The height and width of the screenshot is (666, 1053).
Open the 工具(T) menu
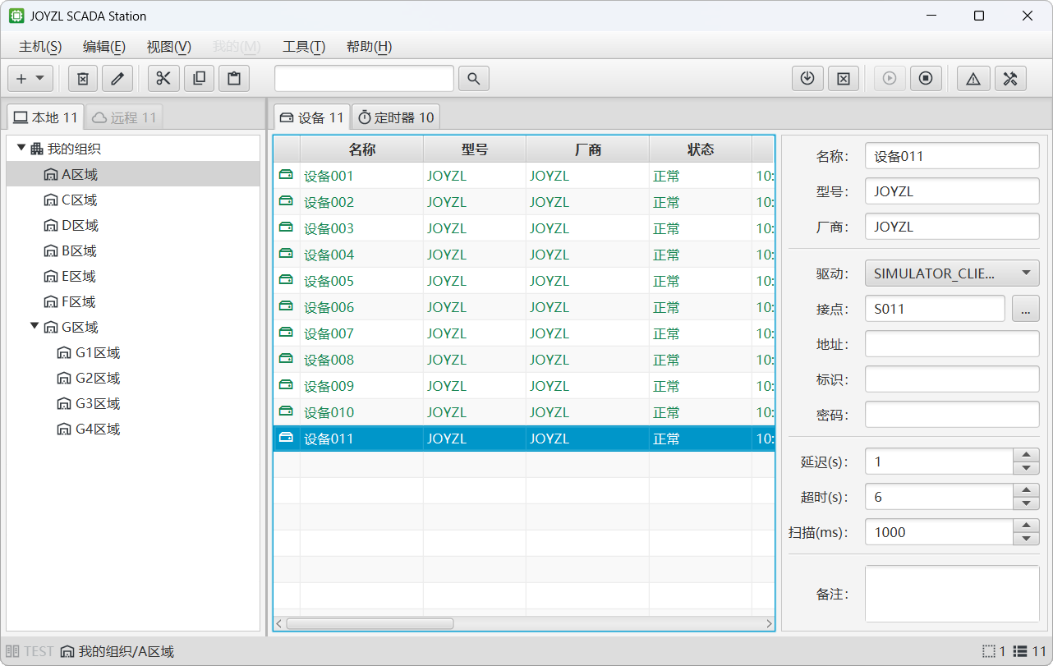(x=304, y=47)
